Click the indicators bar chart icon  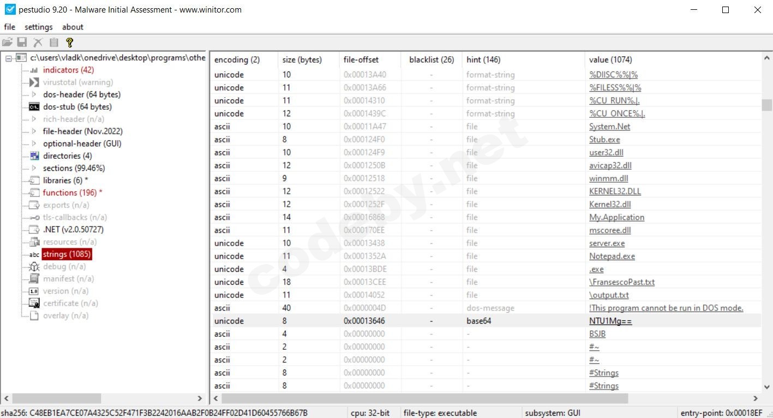tap(34, 70)
